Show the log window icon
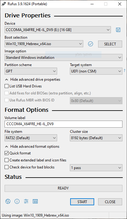This screenshot has height=219, width=127. point(35,201)
